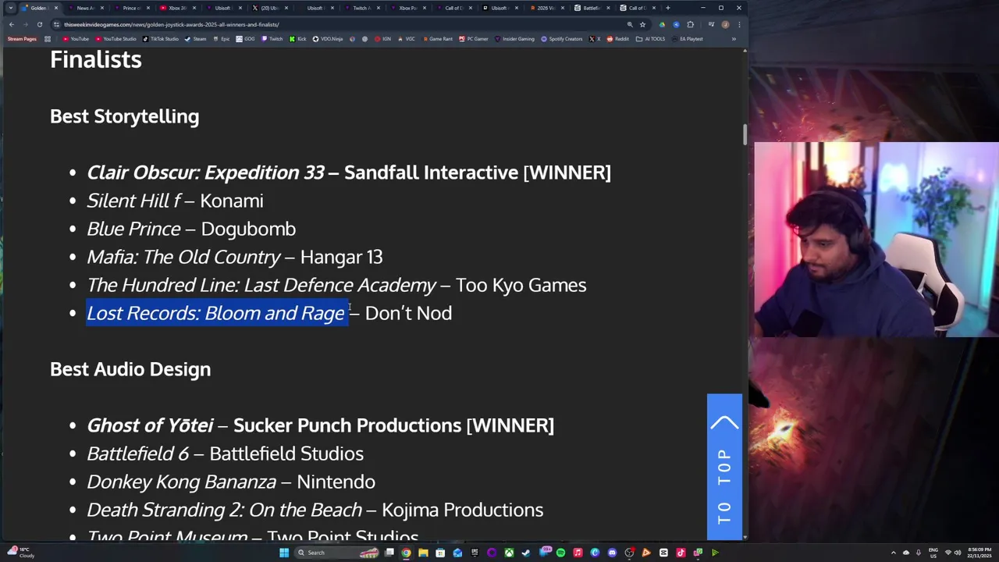Click 'Clair Obscur: Expedition 33' text
This screenshot has height=562, width=999.
(x=205, y=172)
